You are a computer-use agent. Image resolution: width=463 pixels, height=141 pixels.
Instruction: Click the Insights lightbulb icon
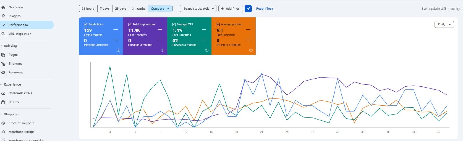tap(3, 16)
